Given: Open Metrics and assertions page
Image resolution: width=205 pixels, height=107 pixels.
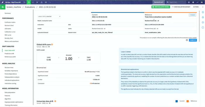Looking at the screenshot, I should pos(11,41).
